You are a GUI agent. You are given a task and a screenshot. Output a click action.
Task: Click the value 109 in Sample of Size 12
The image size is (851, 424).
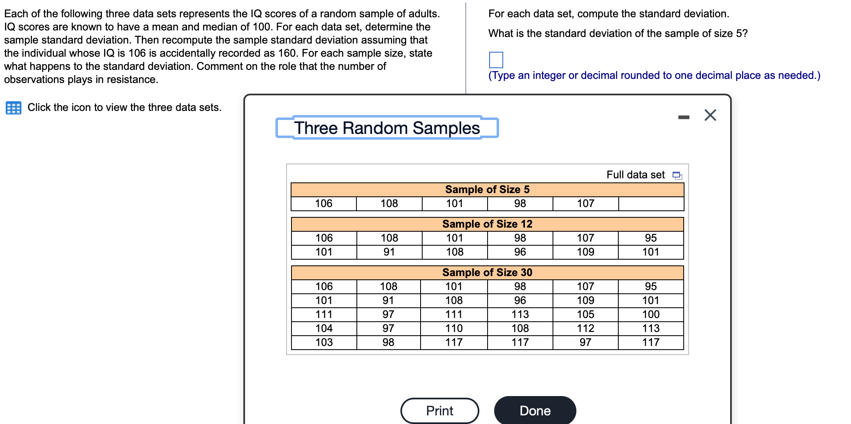pos(585,252)
